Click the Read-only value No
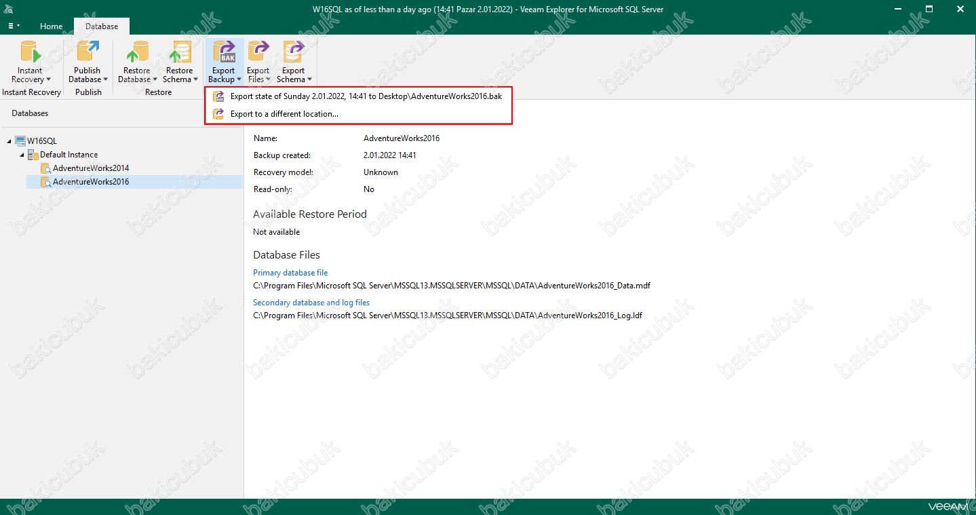Image resolution: width=976 pixels, height=515 pixels. [369, 189]
